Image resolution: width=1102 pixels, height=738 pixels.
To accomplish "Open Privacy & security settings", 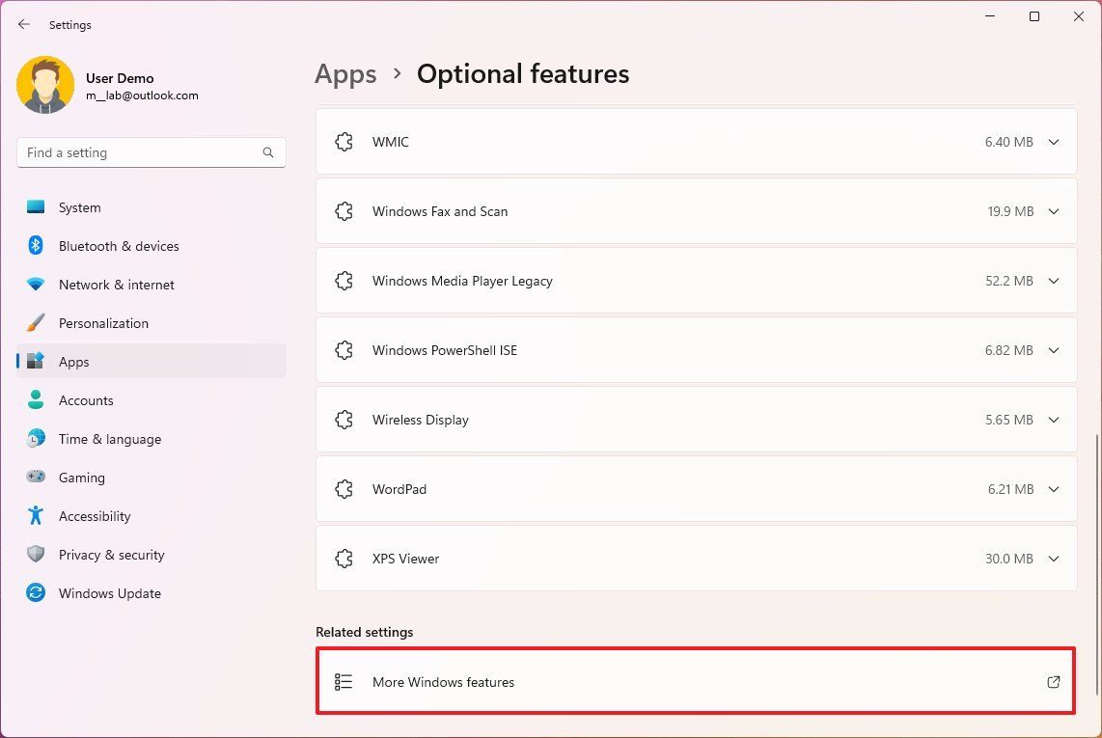I will pos(111,555).
